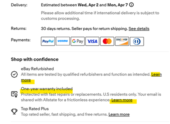Click the Top Rated Plus heading text
The width and height of the screenshot is (170, 124).
coord(35,109)
